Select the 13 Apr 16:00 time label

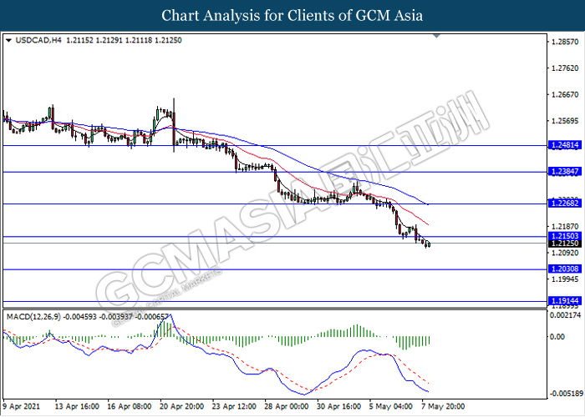(77, 406)
